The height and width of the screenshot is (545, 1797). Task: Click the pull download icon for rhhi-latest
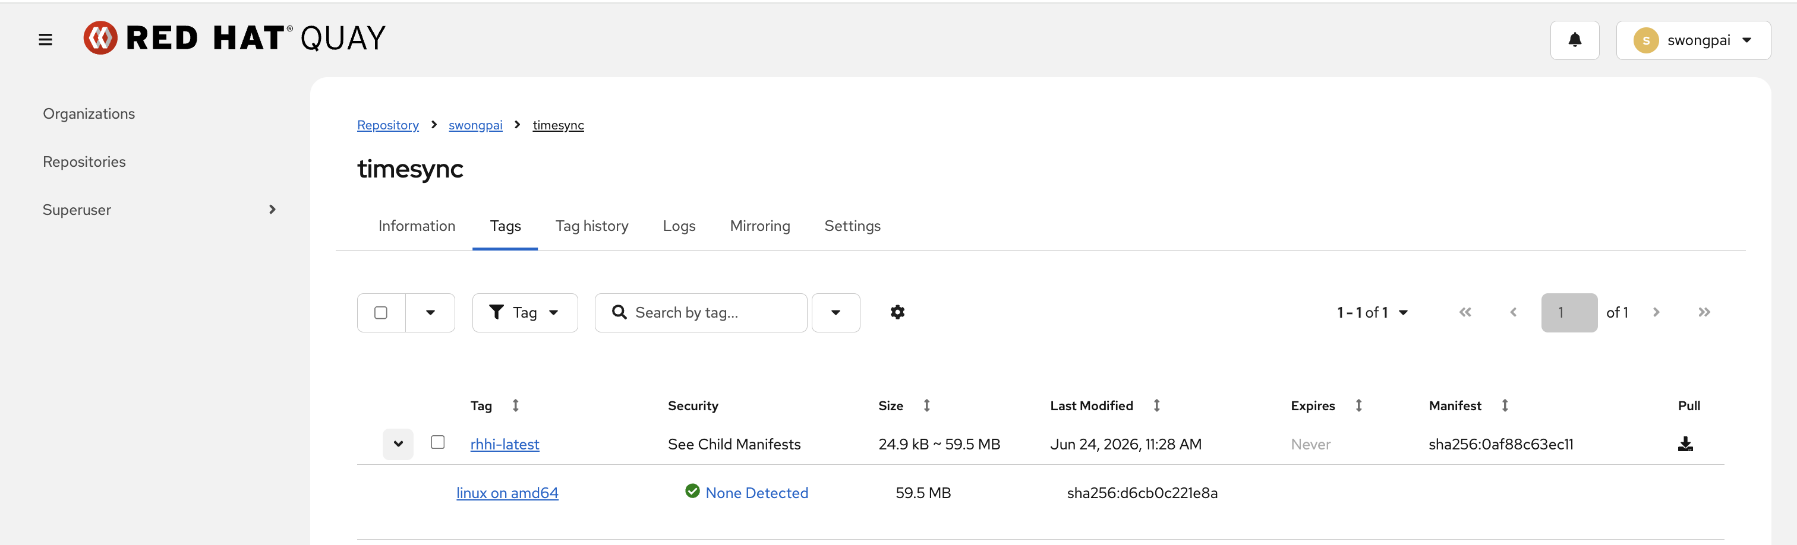pos(1685,444)
